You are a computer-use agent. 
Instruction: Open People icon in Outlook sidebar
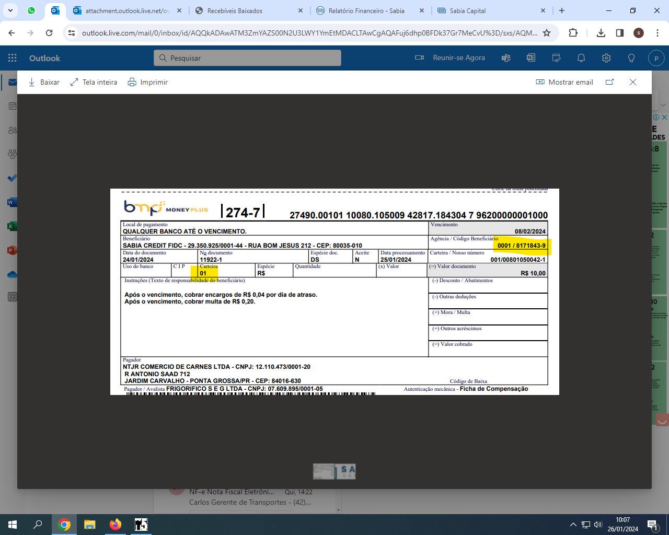pyautogui.click(x=13, y=130)
